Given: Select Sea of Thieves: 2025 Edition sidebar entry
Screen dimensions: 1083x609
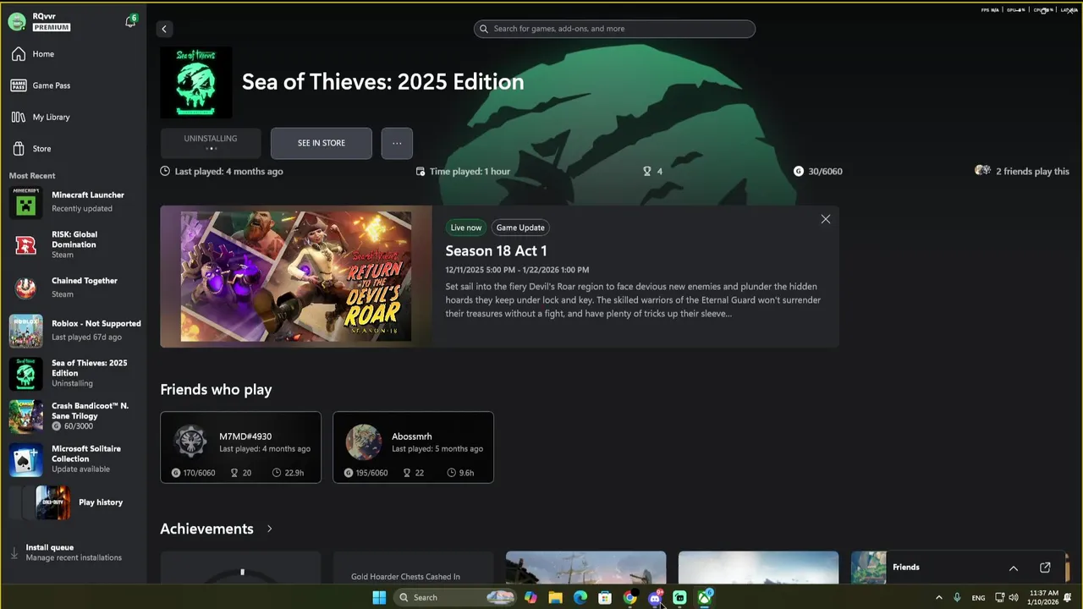Looking at the screenshot, I should tap(74, 373).
